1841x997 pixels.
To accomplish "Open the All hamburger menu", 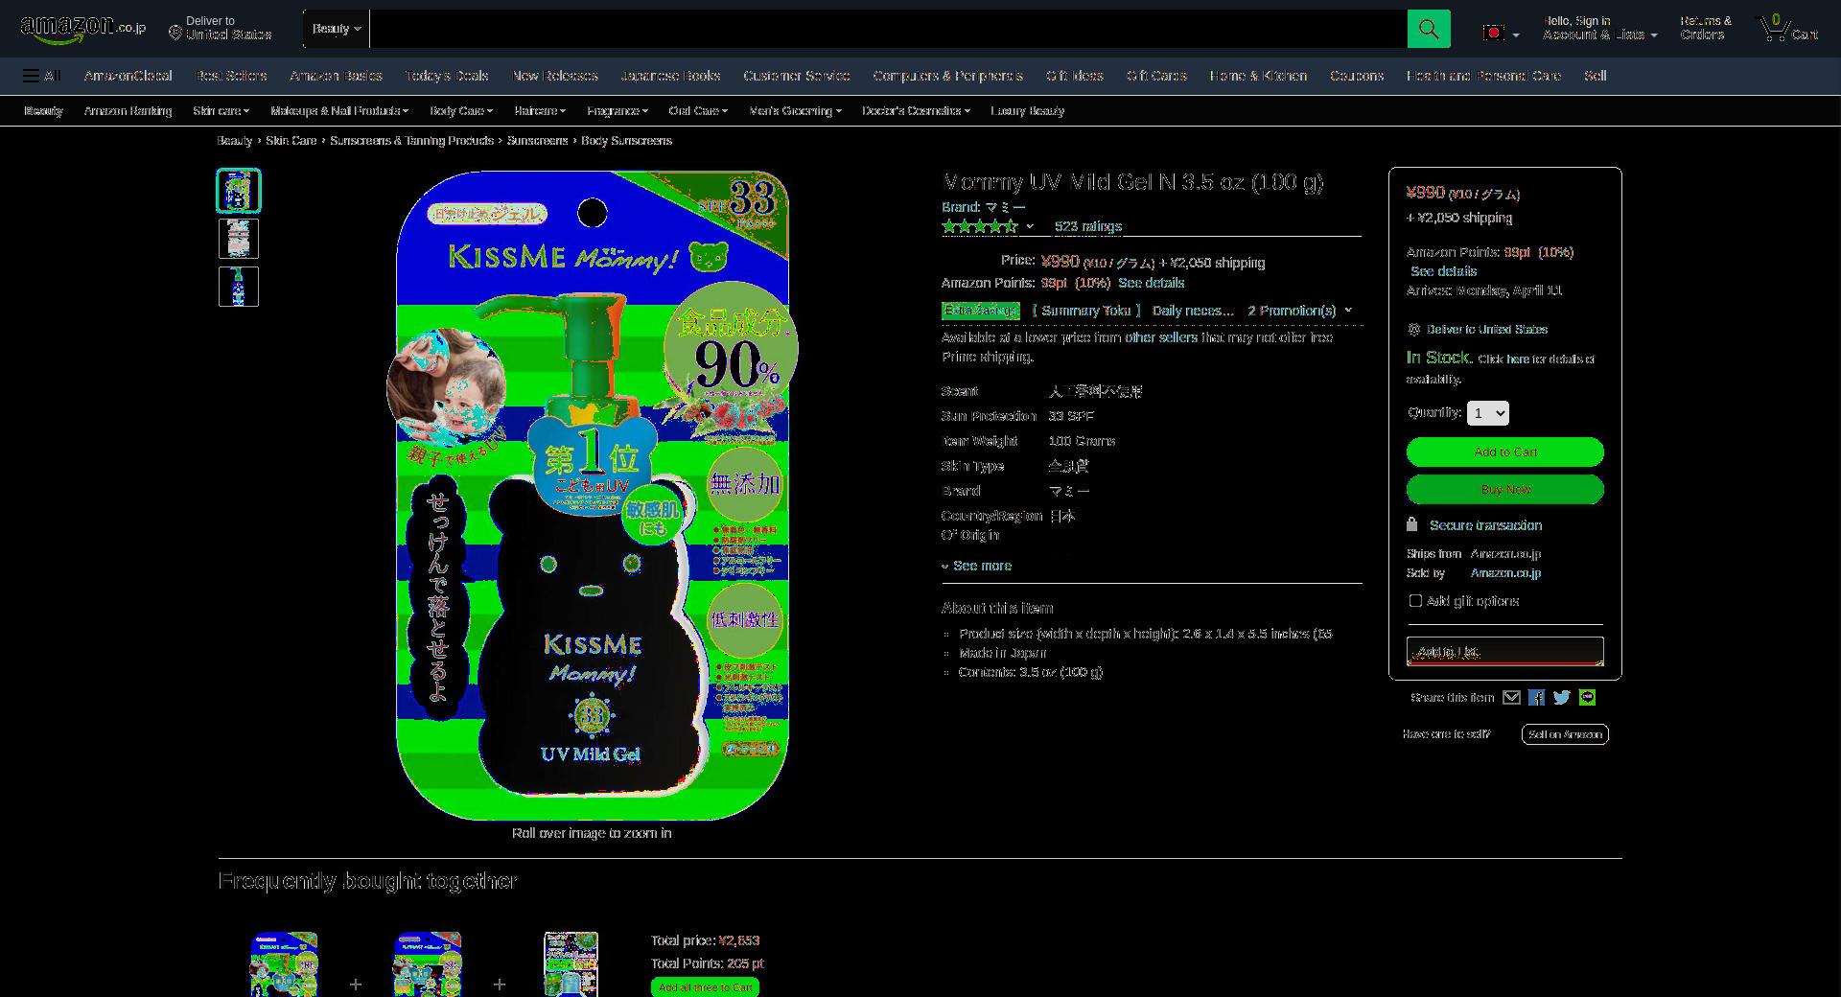I will (x=42, y=76).
